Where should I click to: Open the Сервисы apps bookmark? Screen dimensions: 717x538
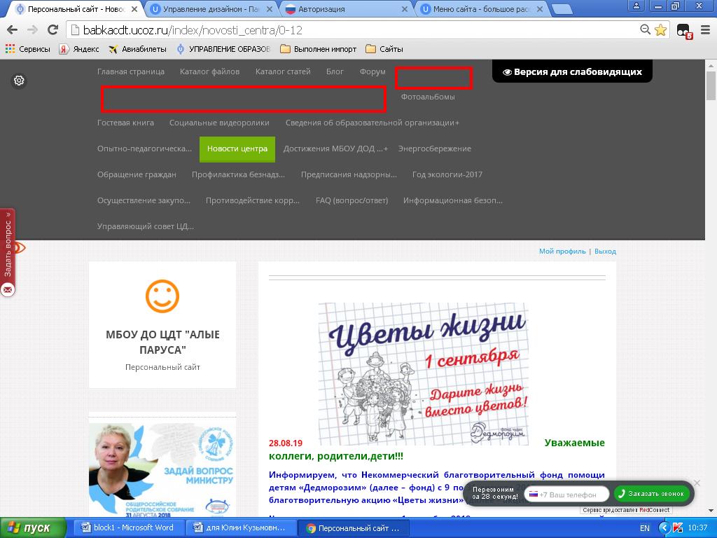click(x=28, y=49)
